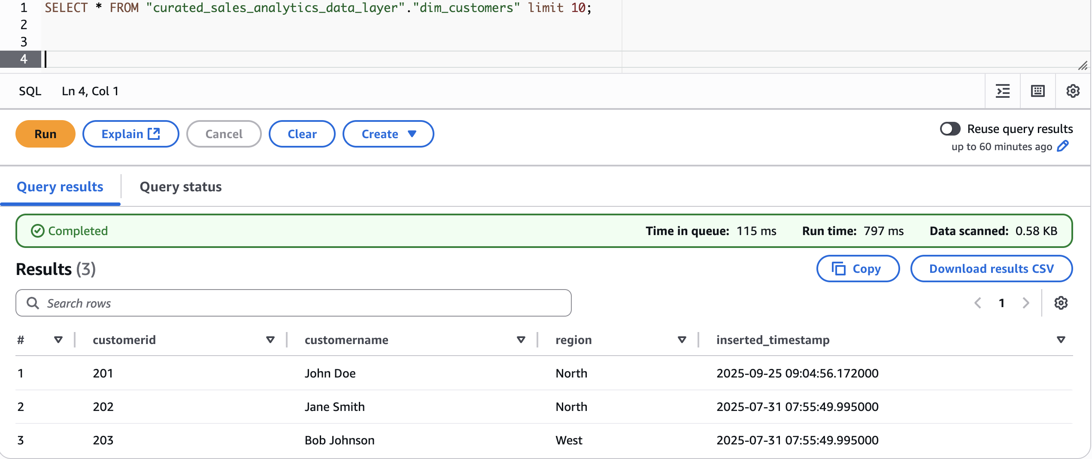1092x459 pixels.
Task: Sort by inserted_timestamp column arrow
Action: tap(1061, 340)
